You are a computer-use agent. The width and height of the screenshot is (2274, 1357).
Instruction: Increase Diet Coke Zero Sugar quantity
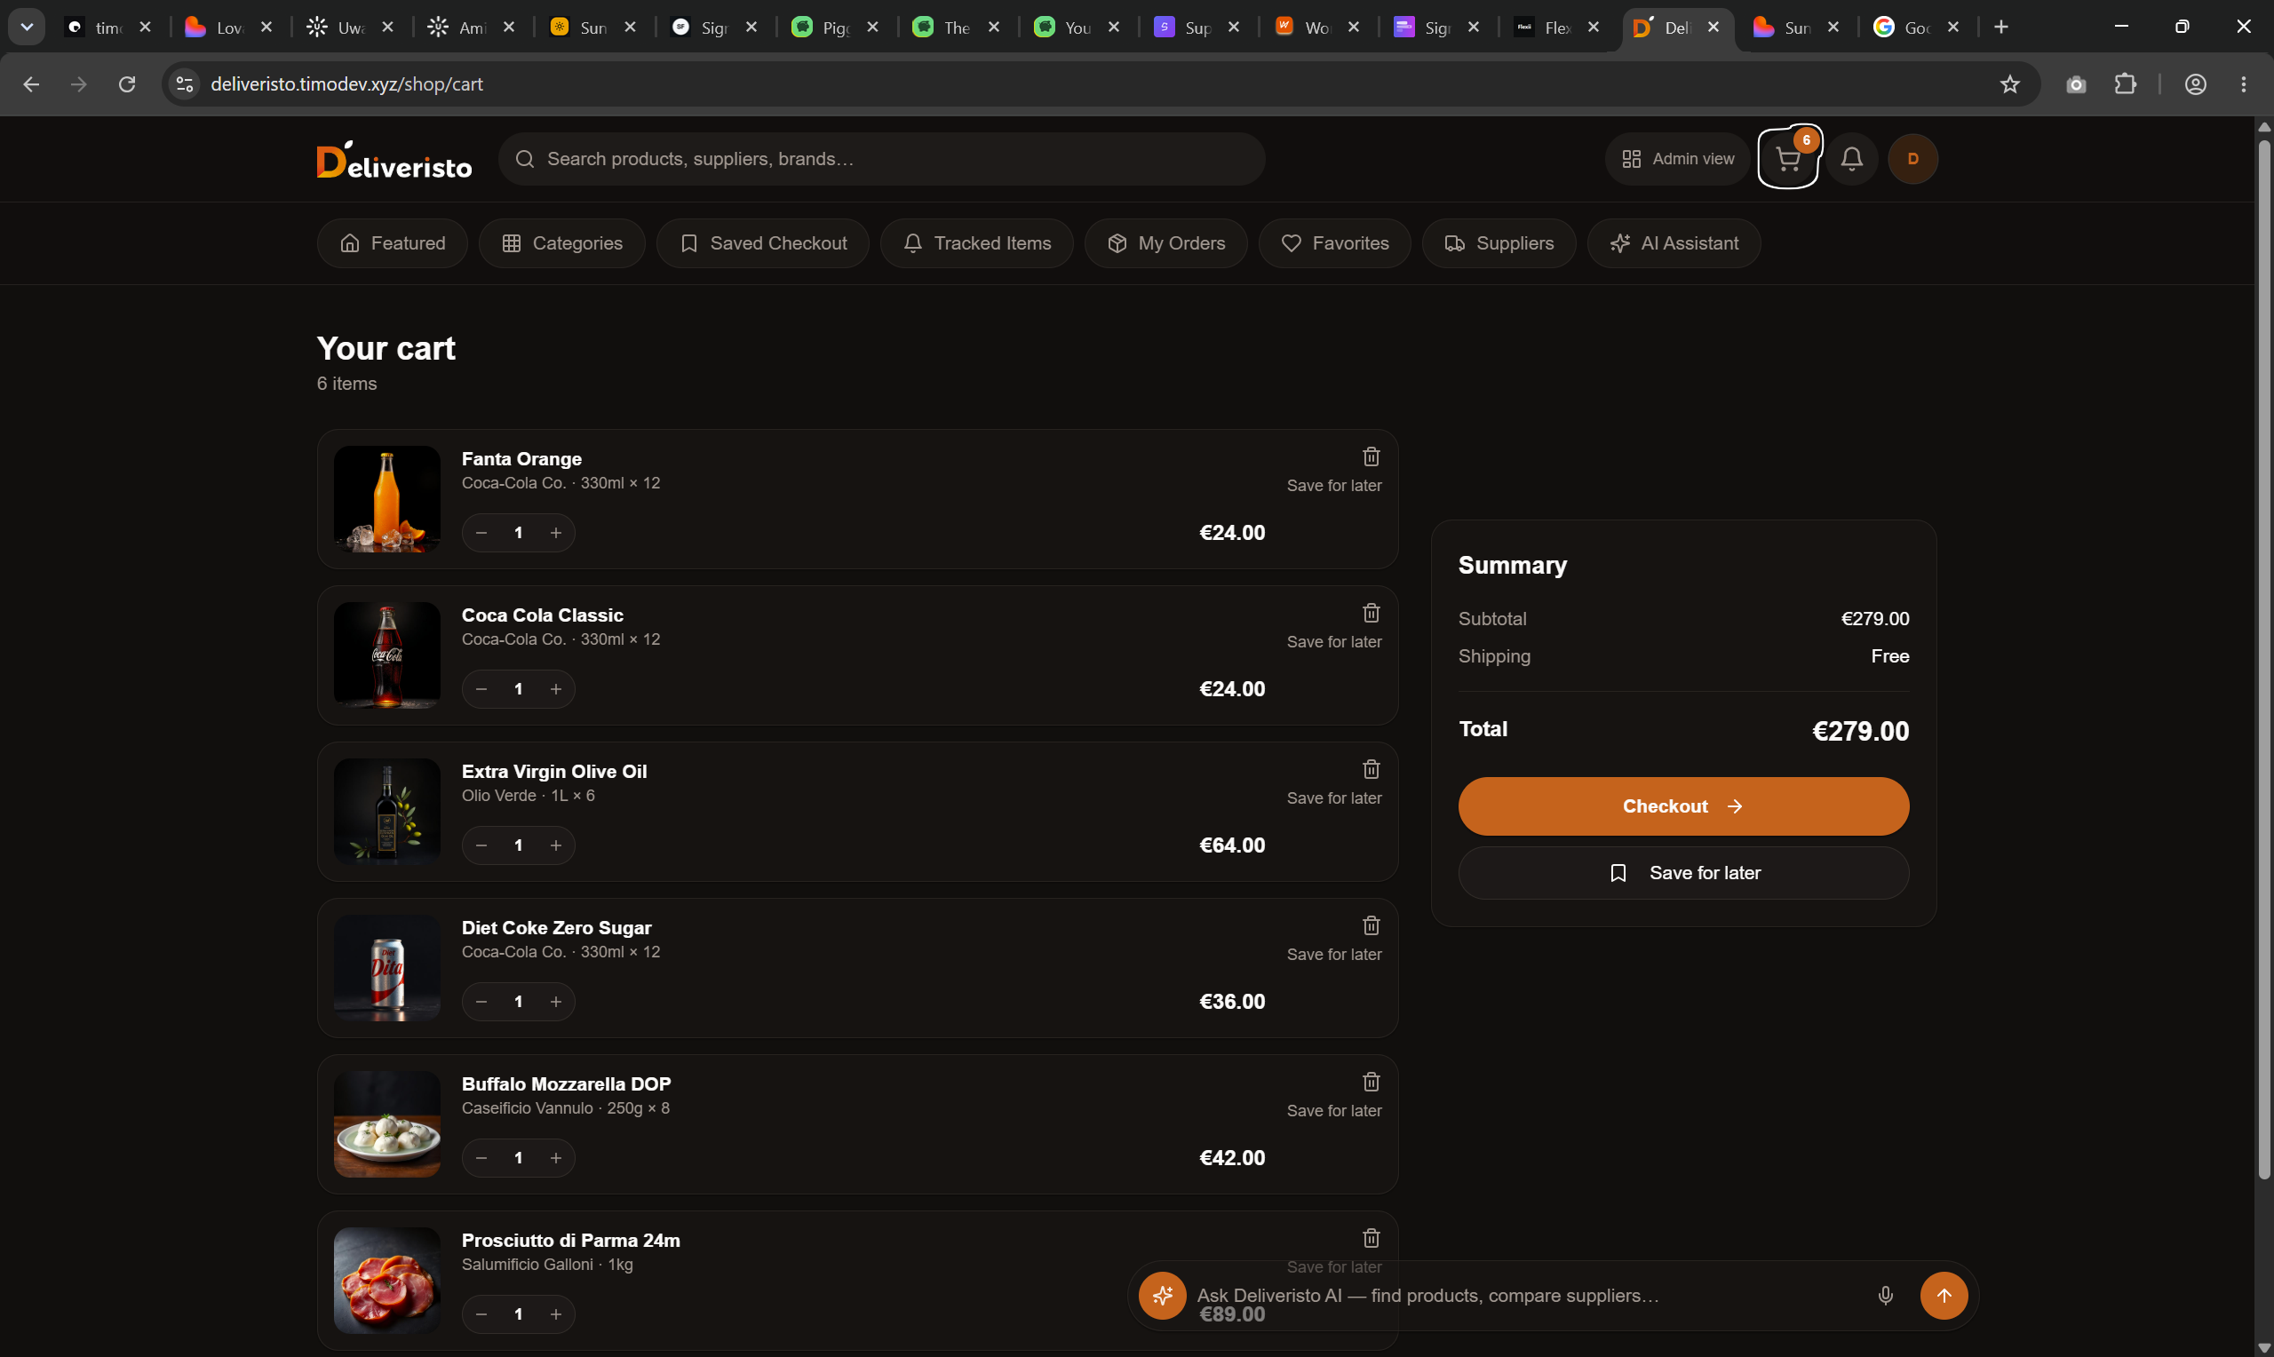[x=556, y=1002]
